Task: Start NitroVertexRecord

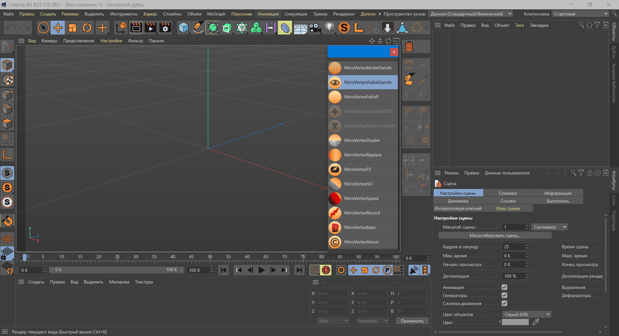Action: [x=363, y=213]
